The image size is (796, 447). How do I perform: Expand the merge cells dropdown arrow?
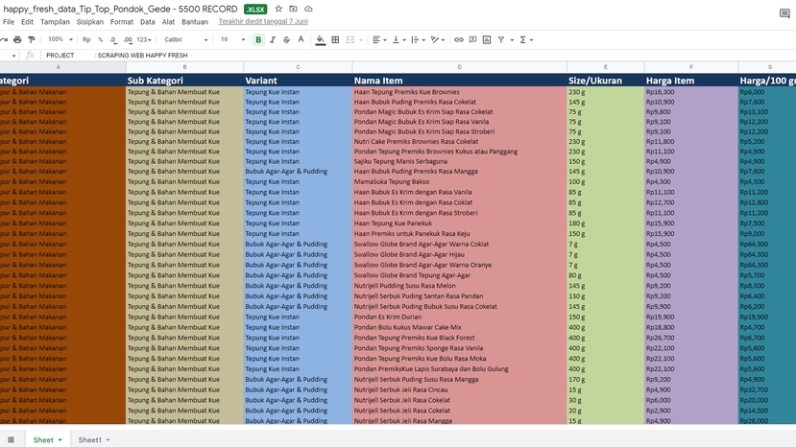click(361, 39)
